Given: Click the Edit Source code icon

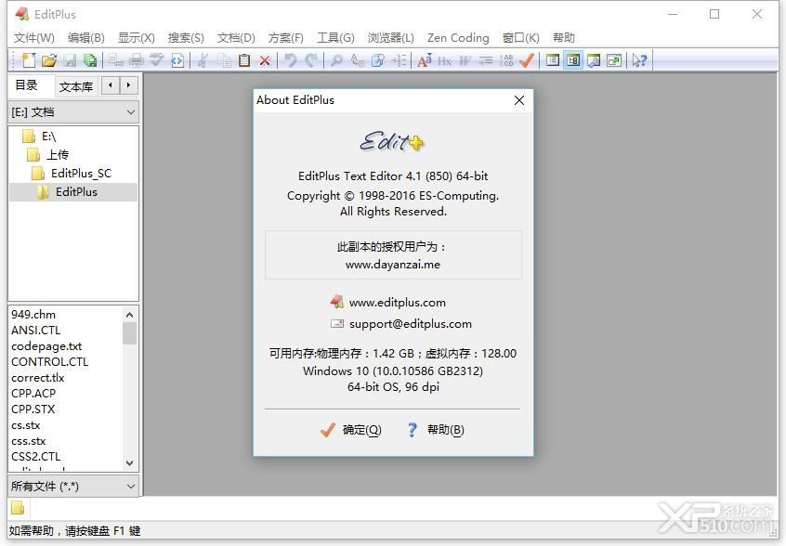Looking at the screenshot, I should (x=177, y=60).
